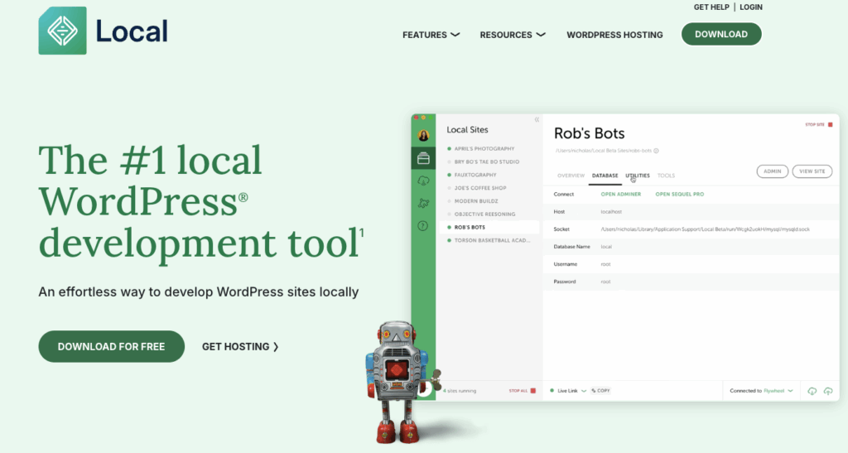Click the site path under Rob's Bots

coord(603,151)
